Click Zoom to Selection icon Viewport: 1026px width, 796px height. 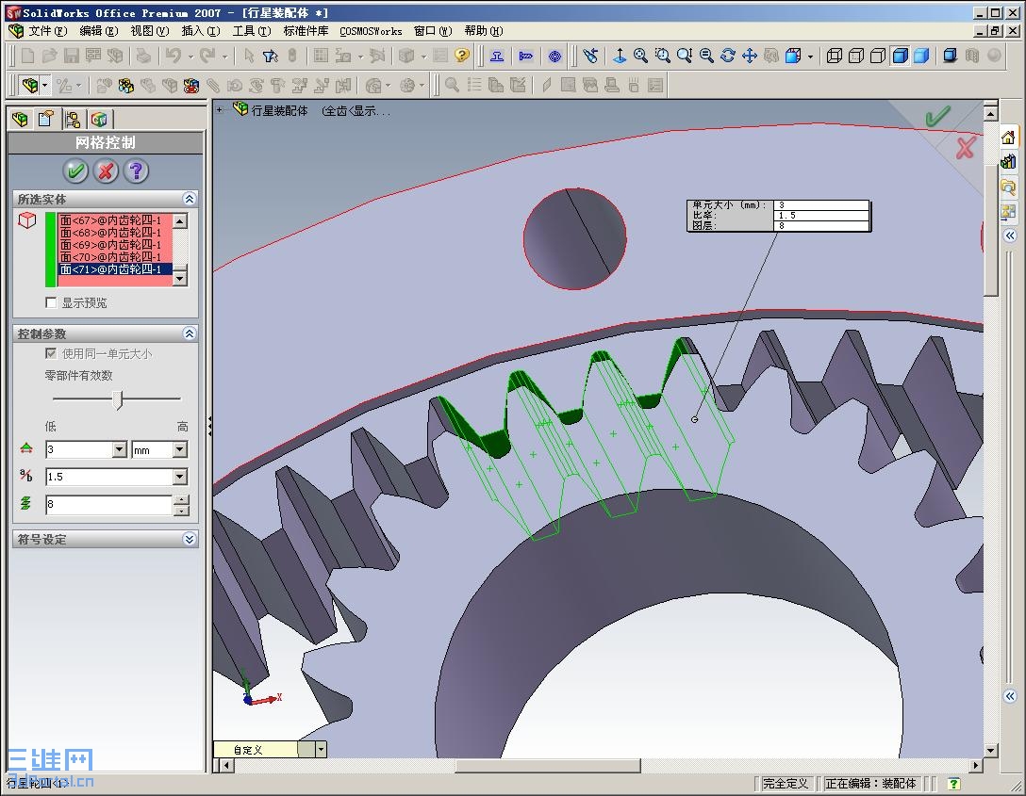(706, 57)
